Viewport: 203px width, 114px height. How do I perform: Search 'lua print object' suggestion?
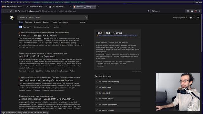pyautogui.click(x=118, y=93)
